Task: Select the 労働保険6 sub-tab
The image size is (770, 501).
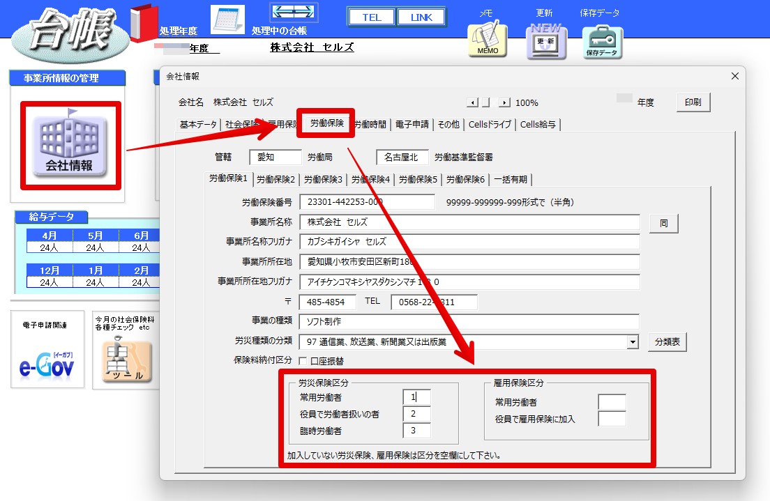Action: click(465, 180)
